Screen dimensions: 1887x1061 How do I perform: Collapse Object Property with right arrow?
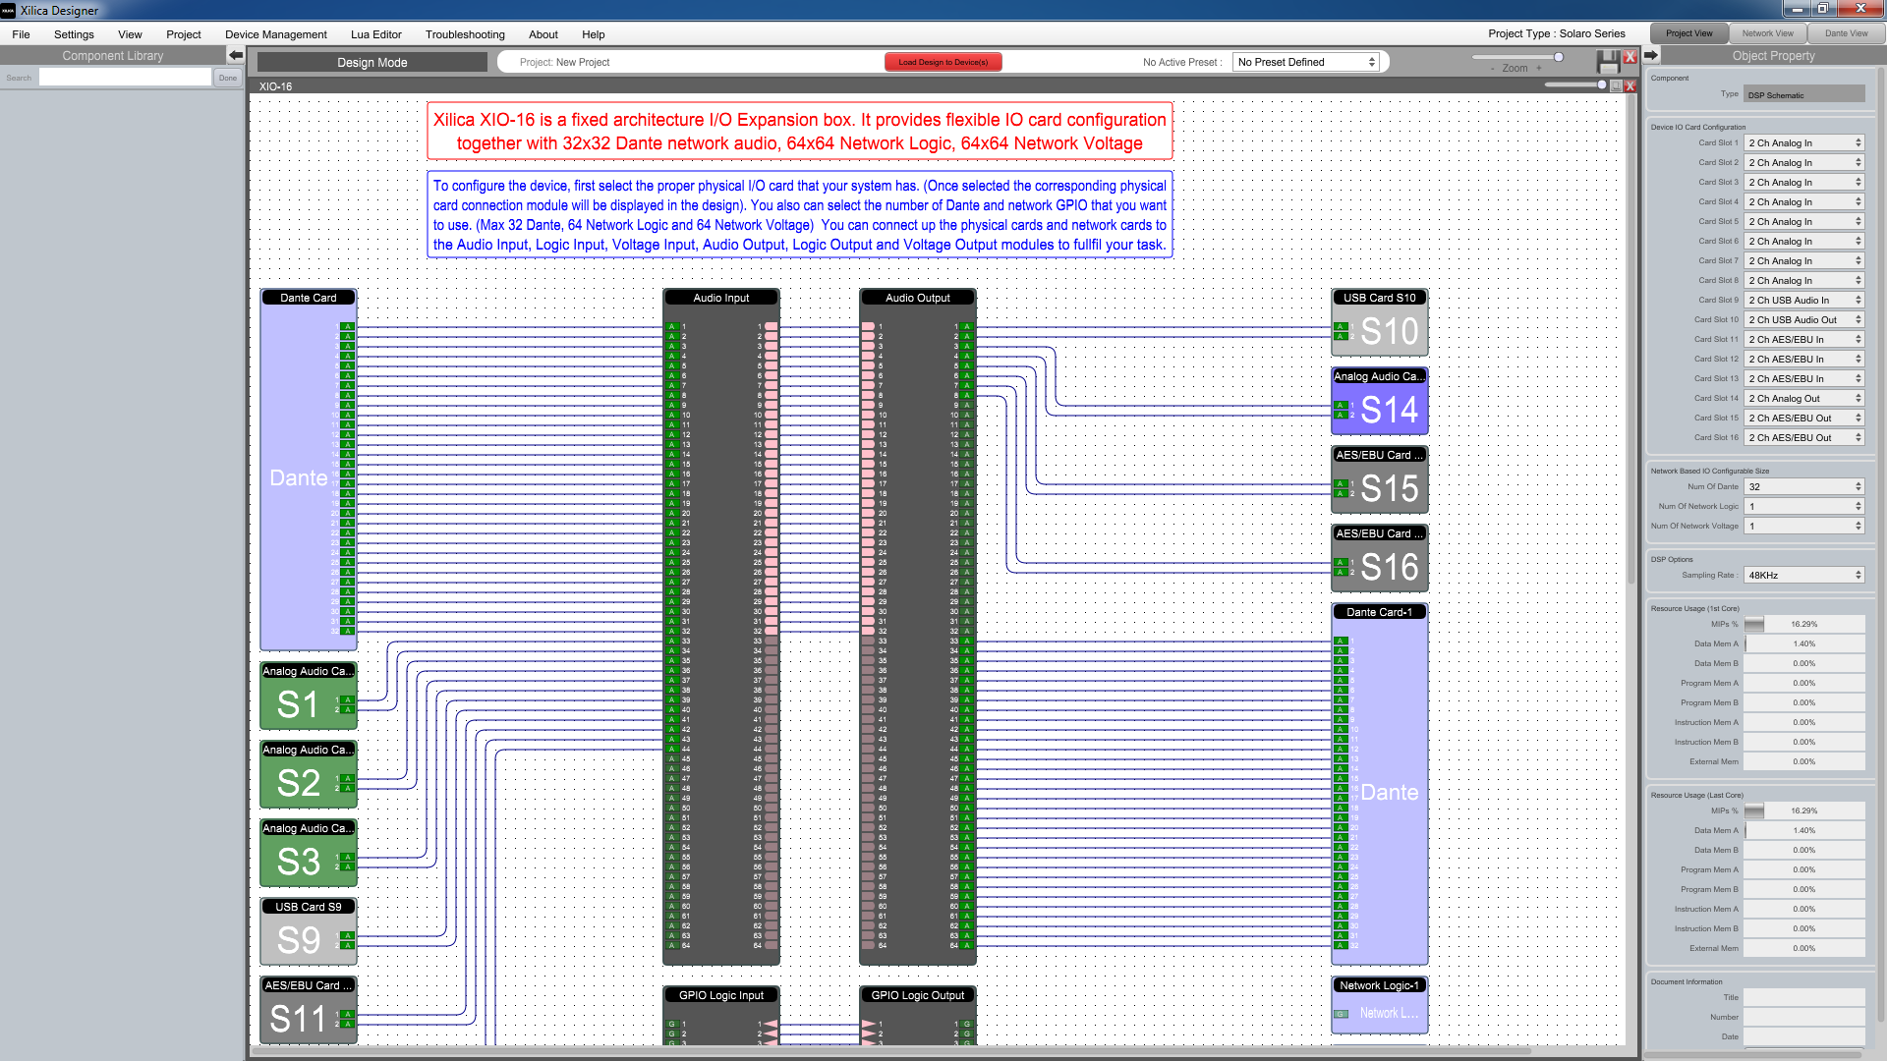pyautogui.click(x=1651, y=56)
